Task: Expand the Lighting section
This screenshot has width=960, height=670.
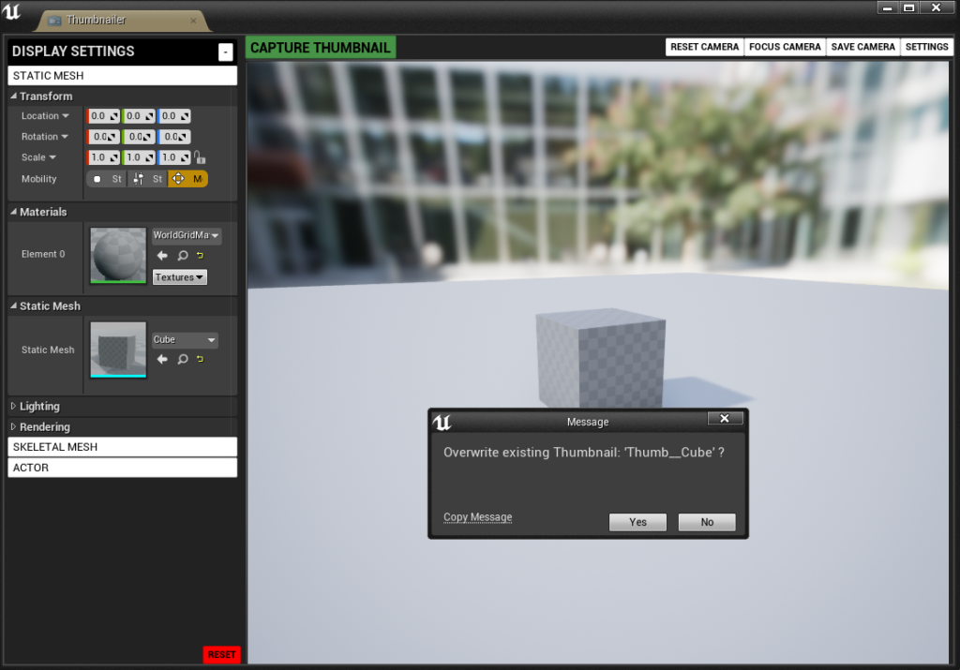Action: click(x=39, y=407)
